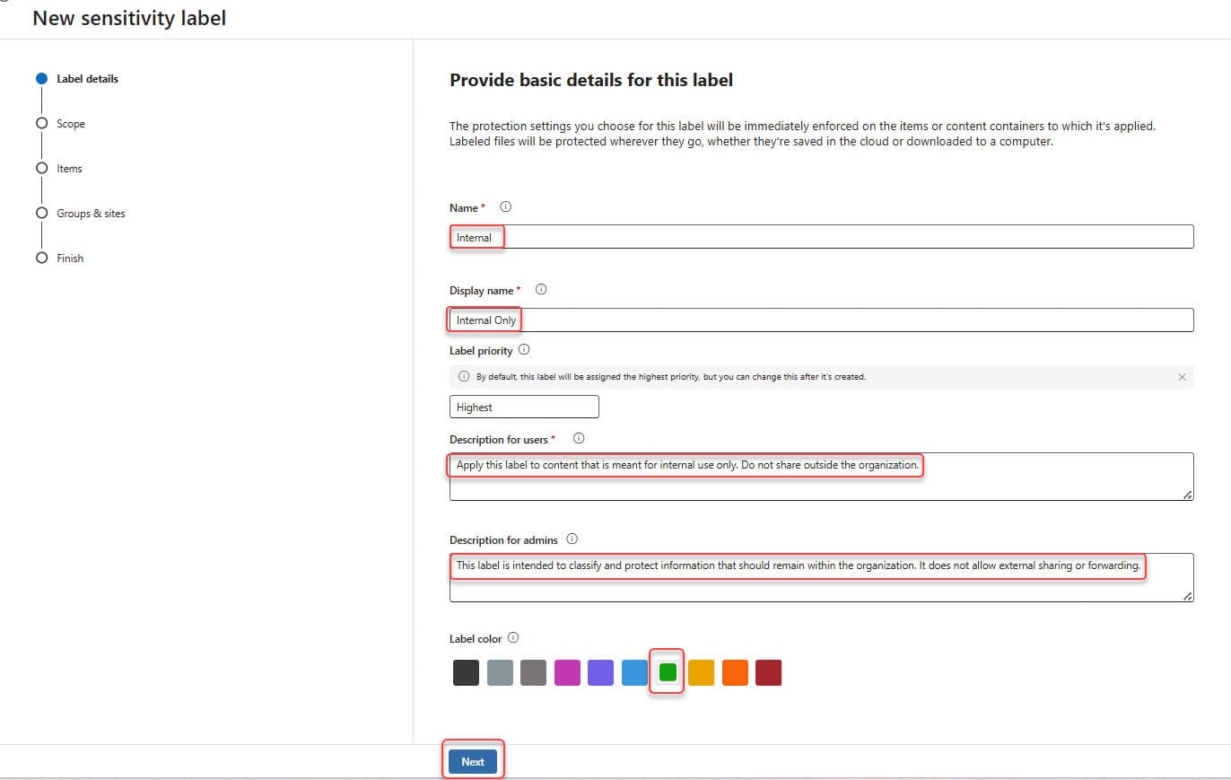The height and width of the screenshot is (780, 1231).
Task: Select the magenta label color swatch
Action: [567, 672]
